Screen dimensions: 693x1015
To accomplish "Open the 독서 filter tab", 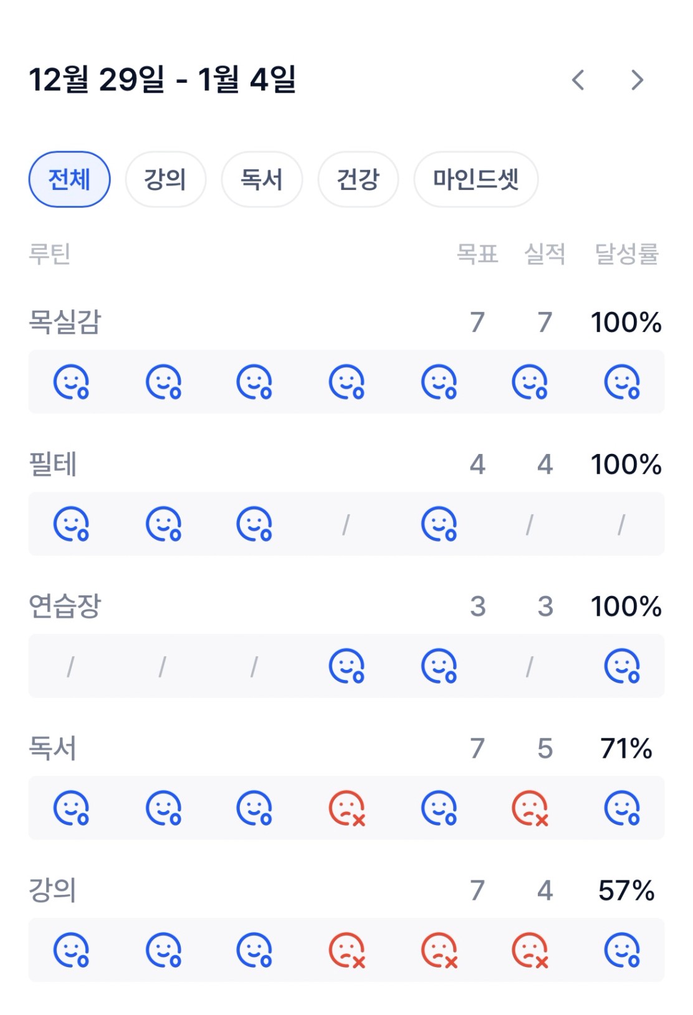I will click(x=262, y=179).
